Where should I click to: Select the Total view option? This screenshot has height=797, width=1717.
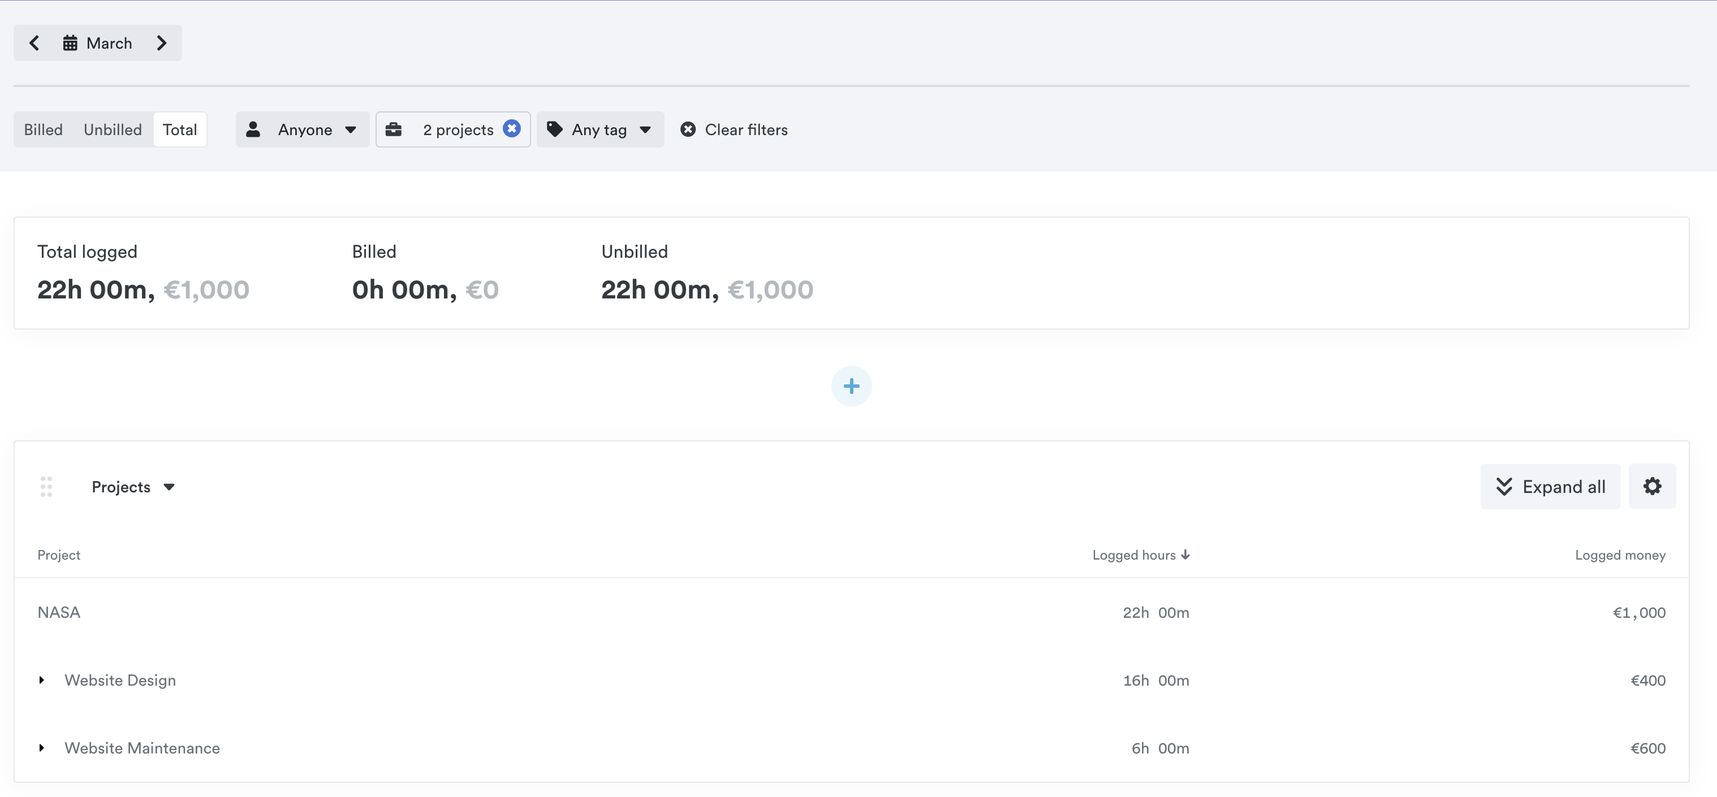coord(180,129)
